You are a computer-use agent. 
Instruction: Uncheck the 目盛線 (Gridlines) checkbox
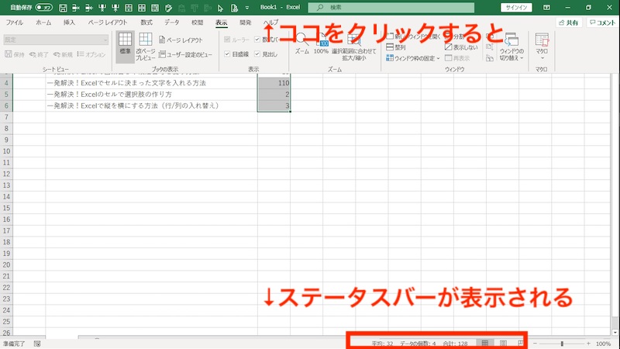tap(227, 54)
